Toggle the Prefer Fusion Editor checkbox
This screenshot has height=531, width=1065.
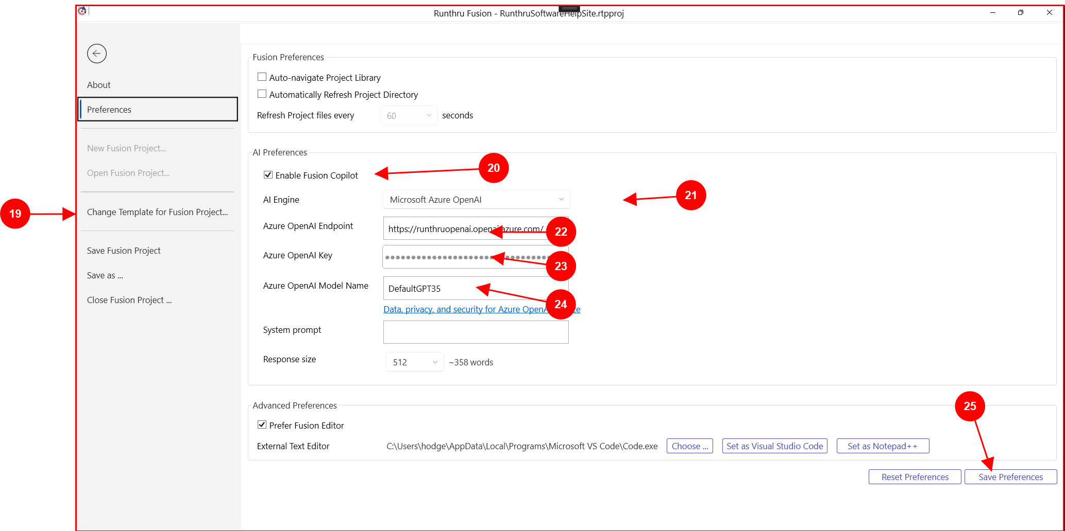pyautogui.click(x=262, y=425)
